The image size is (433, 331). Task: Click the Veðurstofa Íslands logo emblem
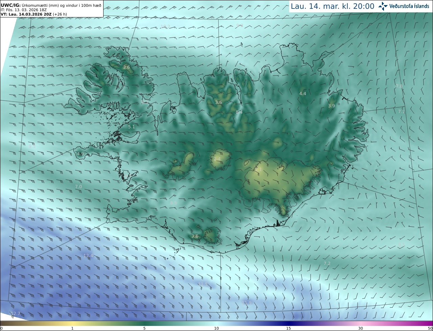383,6
